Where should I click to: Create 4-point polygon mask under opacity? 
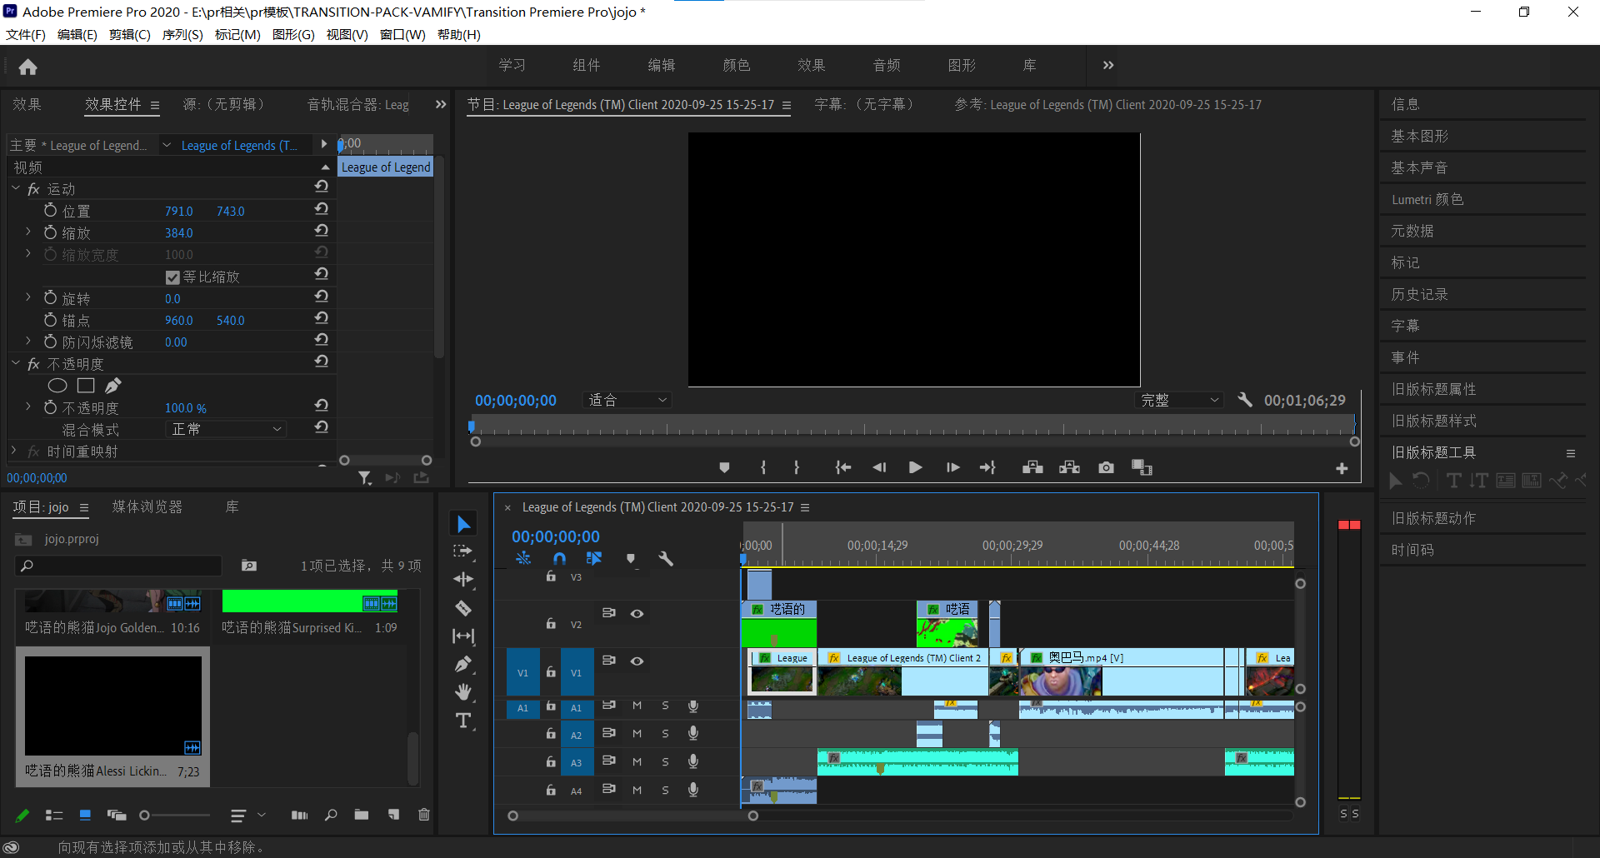coord(86,386)
